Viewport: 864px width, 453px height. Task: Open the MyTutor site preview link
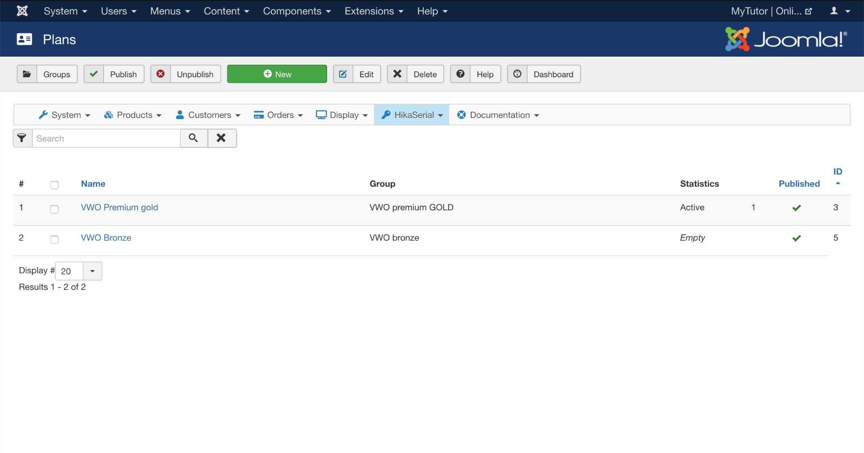[771, 11]
